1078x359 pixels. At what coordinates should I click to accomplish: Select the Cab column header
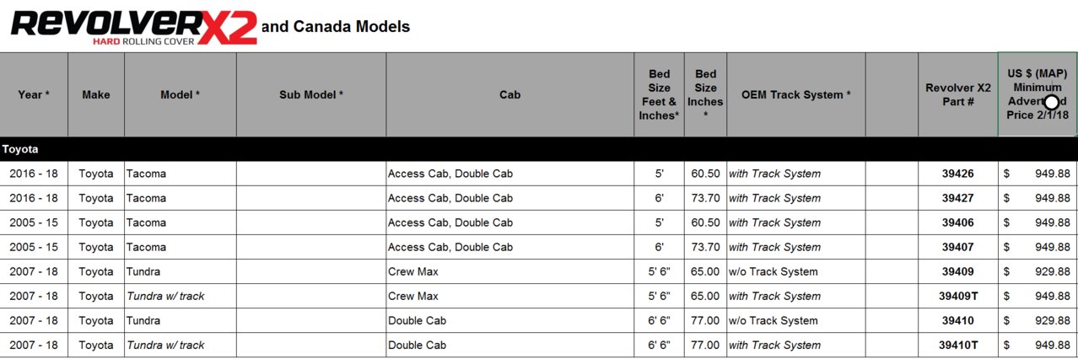509,94
